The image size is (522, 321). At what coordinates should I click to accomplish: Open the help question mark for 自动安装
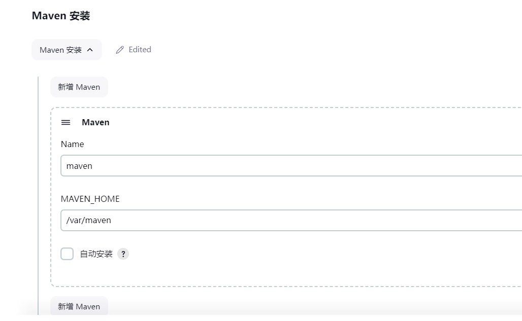click(x=123, y=254)
